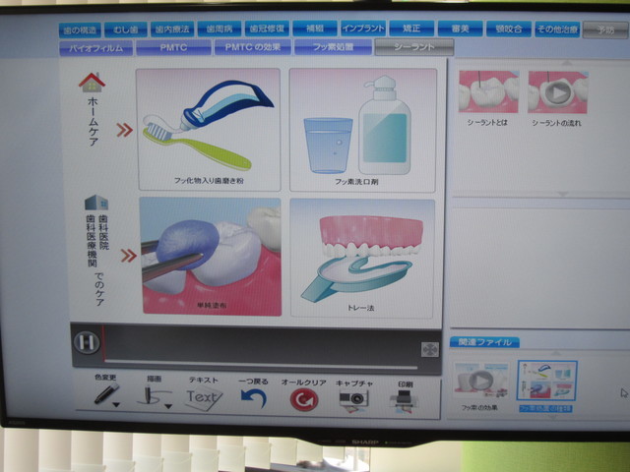The width and height of the screenshot is (630, 472).
Task: Switch to the シーラント sub-tab
Action: 414,47
